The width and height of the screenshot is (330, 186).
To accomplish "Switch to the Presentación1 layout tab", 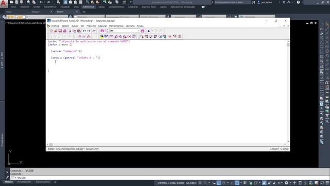I will [x=24, y=182].
